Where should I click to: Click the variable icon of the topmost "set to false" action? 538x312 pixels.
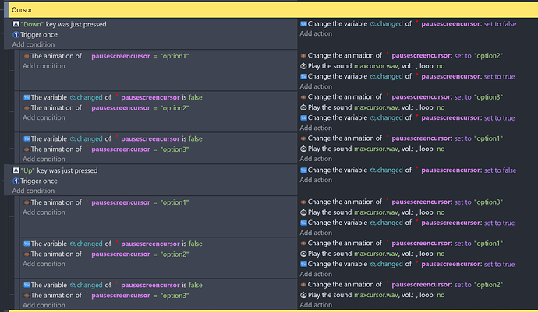(x=303, y=25)
